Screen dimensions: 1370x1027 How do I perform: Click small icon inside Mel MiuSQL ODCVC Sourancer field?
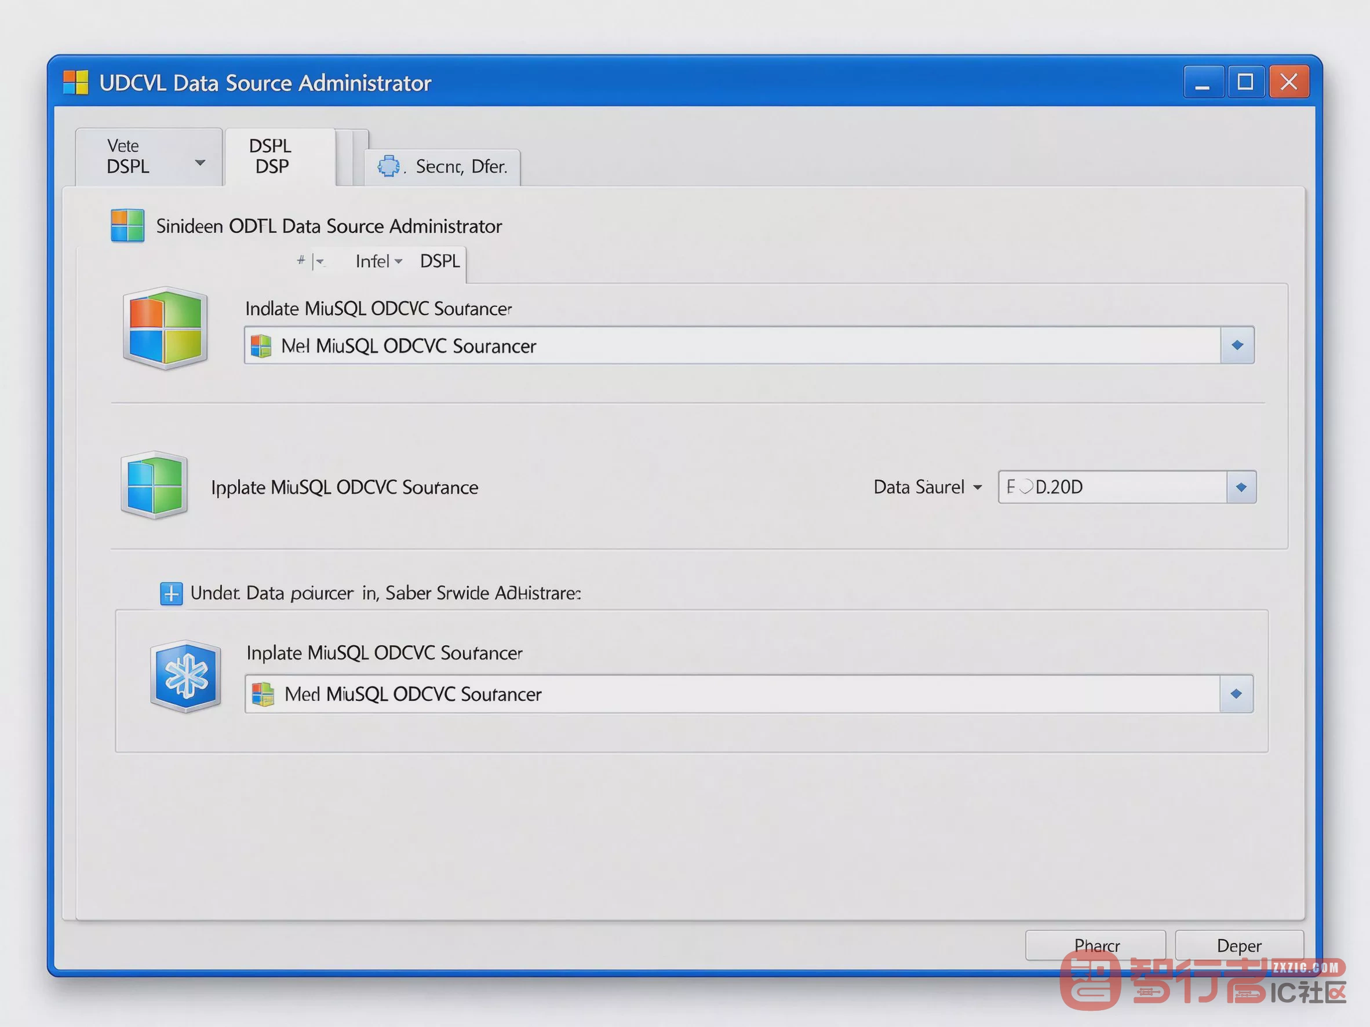point(261,346)
